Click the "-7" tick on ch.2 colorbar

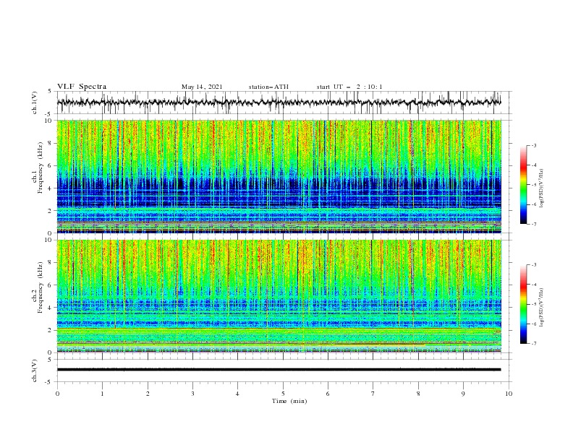[533, 344]
